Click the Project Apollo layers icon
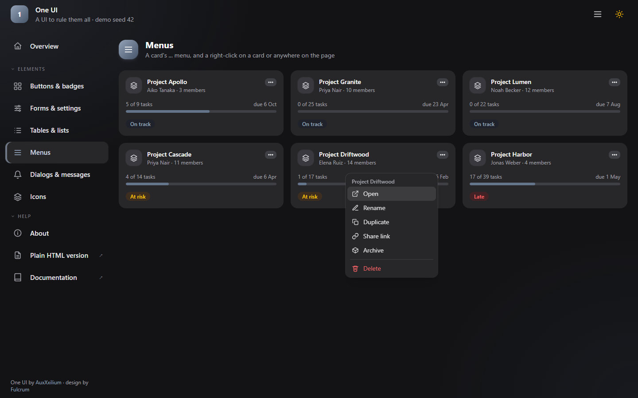Viewport: 638px width, 398px height. point(134,86)
